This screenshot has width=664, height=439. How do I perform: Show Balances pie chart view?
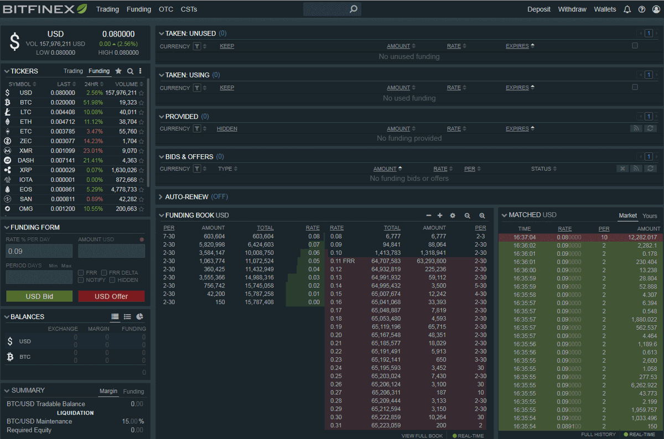[140, 317]
